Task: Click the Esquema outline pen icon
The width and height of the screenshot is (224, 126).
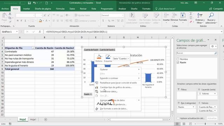Action: (x=108, y=57)
